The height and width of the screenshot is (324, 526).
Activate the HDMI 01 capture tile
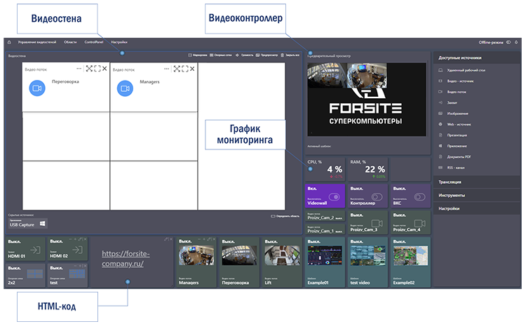(x=25, y=249)
